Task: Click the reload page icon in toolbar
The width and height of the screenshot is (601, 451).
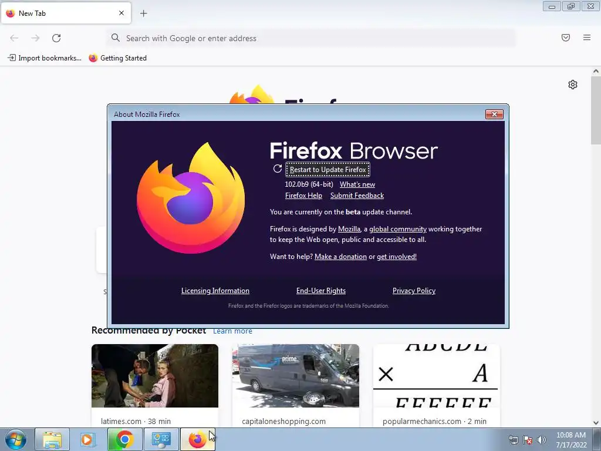Action: click(56, 38)
